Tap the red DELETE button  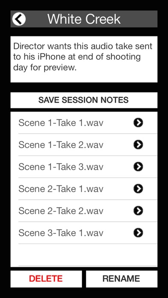point(46,279)
